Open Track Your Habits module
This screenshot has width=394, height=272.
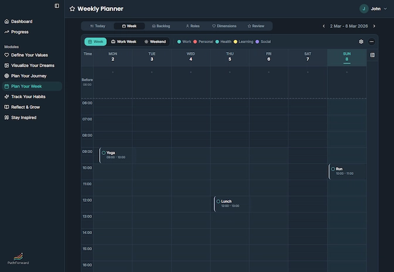coord(32,97)
